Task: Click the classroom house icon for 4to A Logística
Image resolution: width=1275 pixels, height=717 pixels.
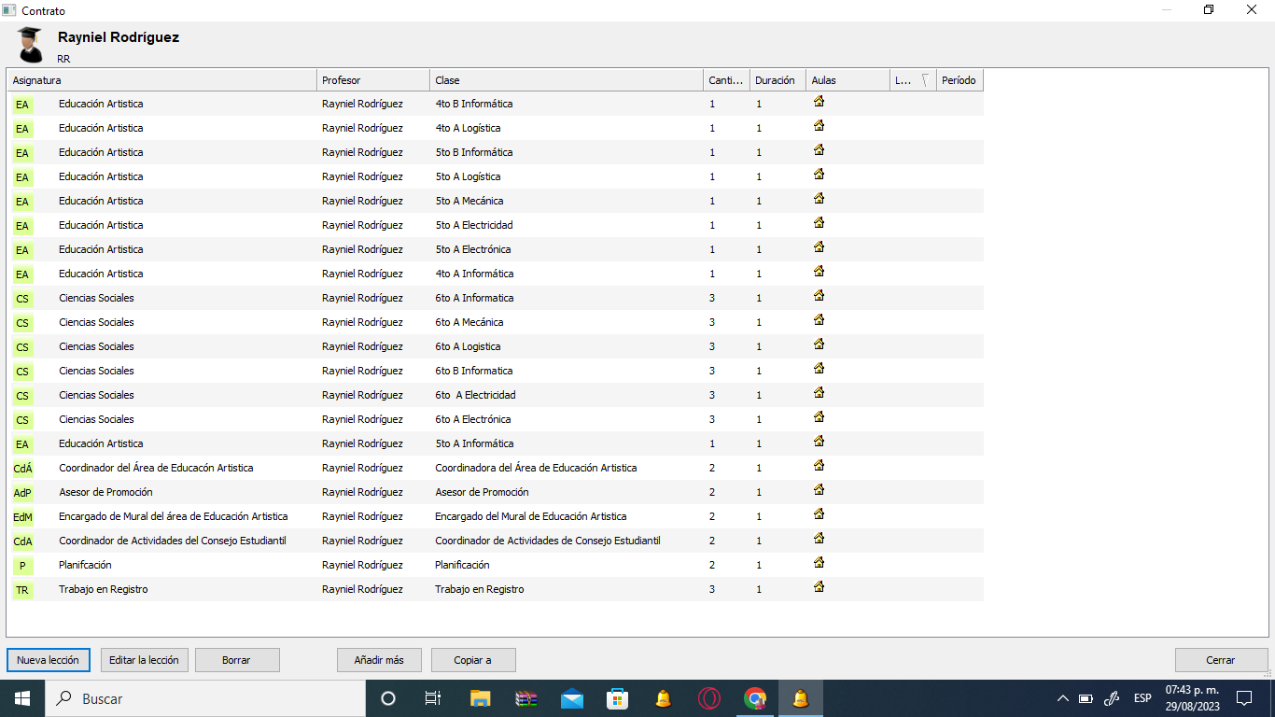Action: tap(820, 126)
